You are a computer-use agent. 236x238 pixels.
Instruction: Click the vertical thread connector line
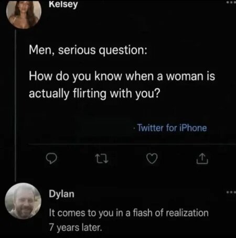16,106
